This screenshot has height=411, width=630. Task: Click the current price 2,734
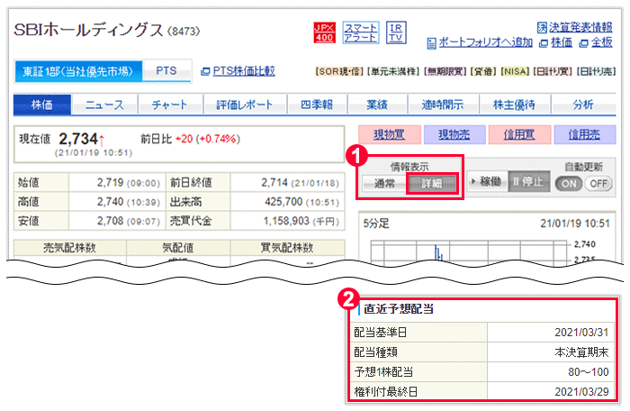click(78, 140)
